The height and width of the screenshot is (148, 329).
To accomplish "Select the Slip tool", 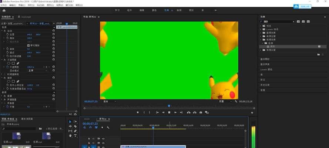I will tap(70, 131).
